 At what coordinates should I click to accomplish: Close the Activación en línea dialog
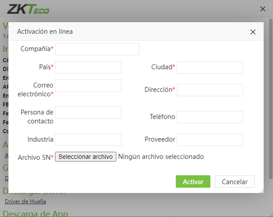tap(253, 32)
